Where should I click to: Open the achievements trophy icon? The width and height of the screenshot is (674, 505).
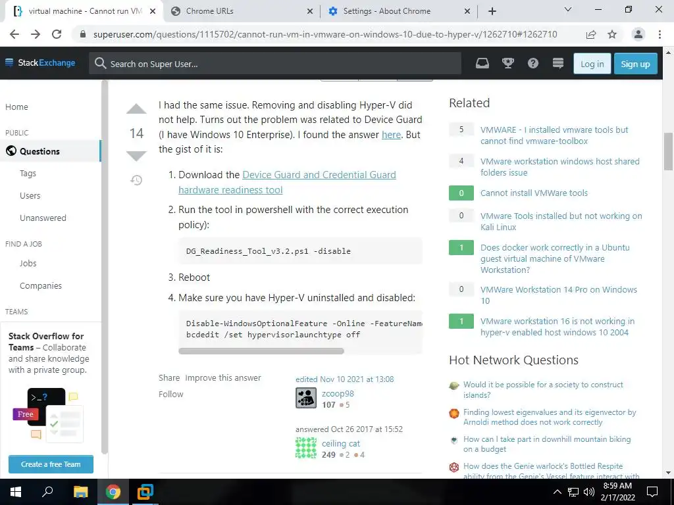click(x=508, y=64)
